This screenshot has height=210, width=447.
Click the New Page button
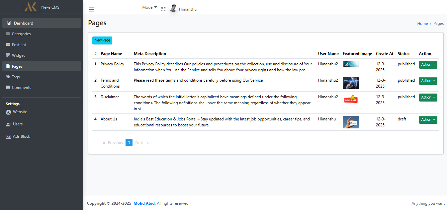[102, 40]
